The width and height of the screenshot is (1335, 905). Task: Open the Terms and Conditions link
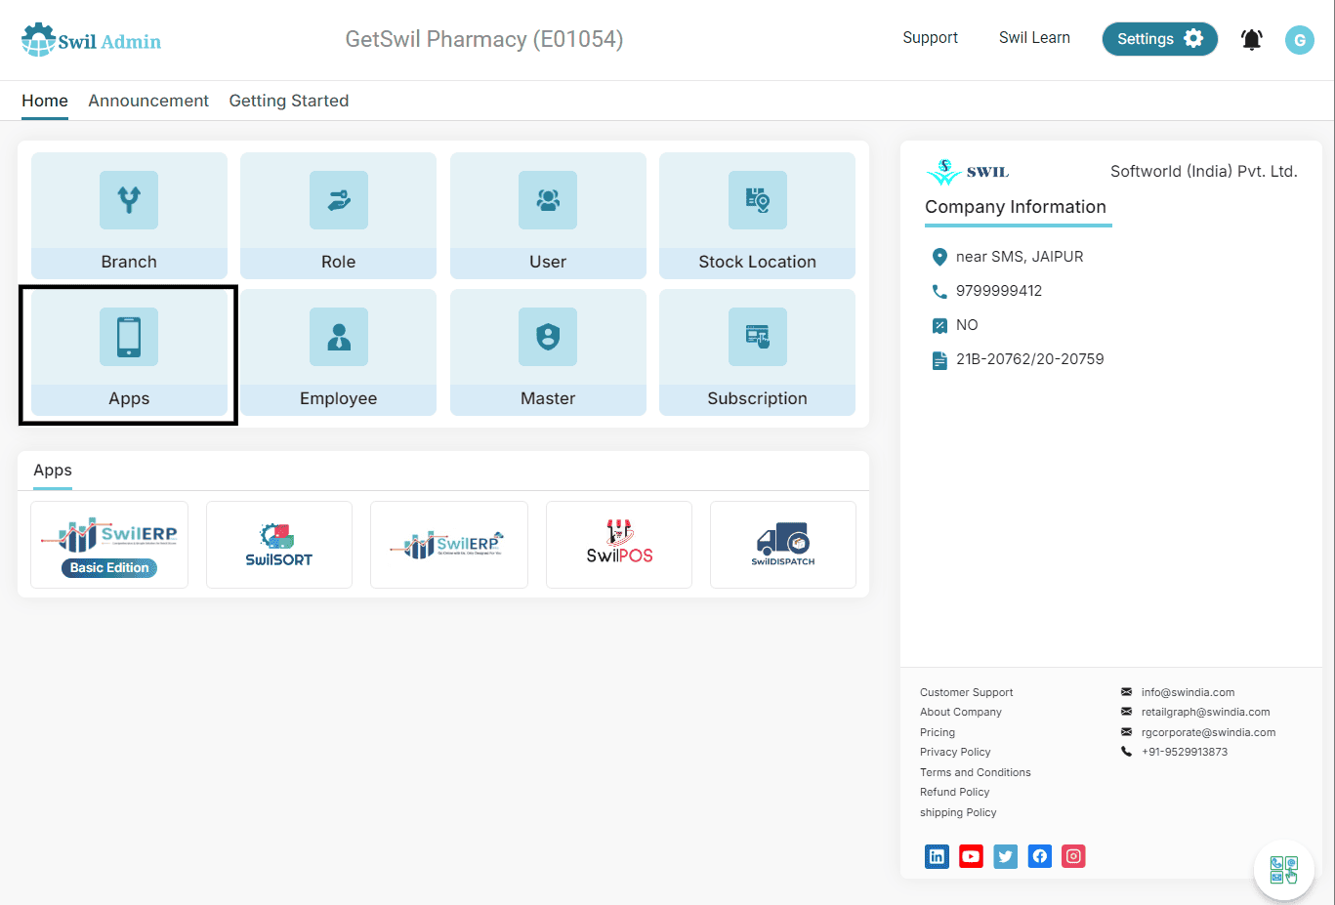(x=976, y=772)
